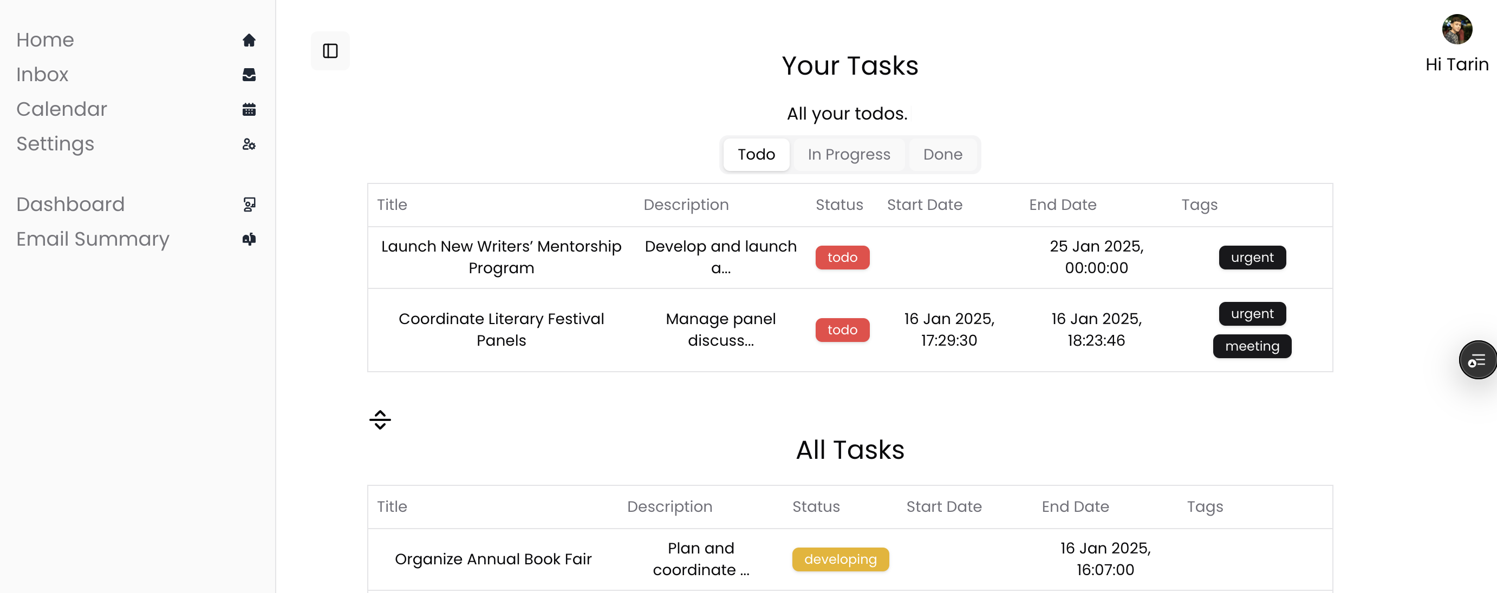Viewport: 1497px width, 593px height.
Task: Click the Home house icon
Action: click(249, 40)
